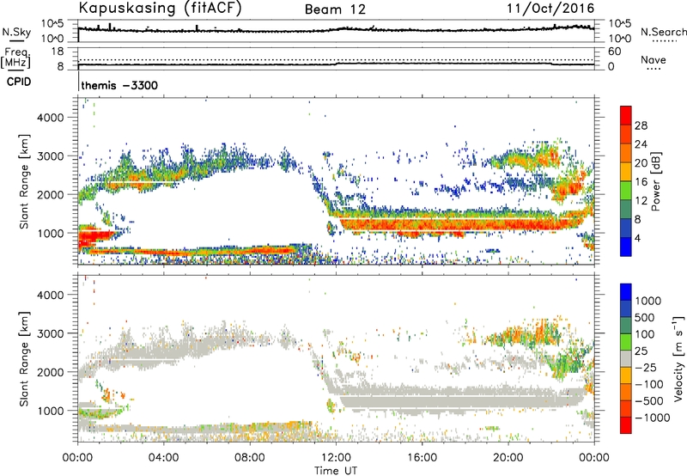Click the dotted Nave line in frequency panel
The height and width of the screenshot is (476, 687).
[336, 60]
